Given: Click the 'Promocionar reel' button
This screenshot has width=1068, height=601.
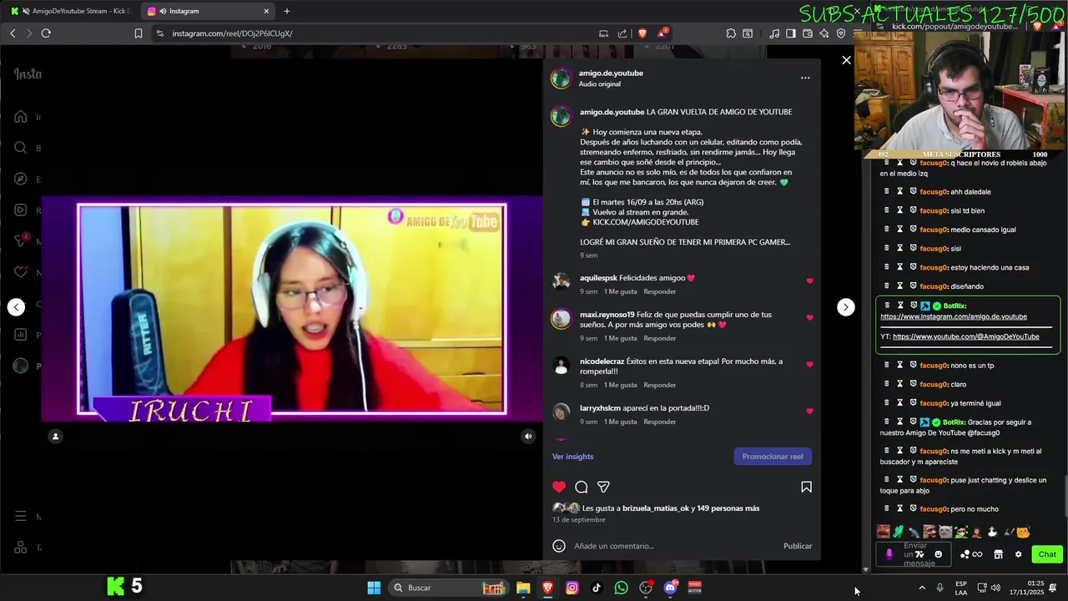Looking at the screenshot, I should (773, 457).
